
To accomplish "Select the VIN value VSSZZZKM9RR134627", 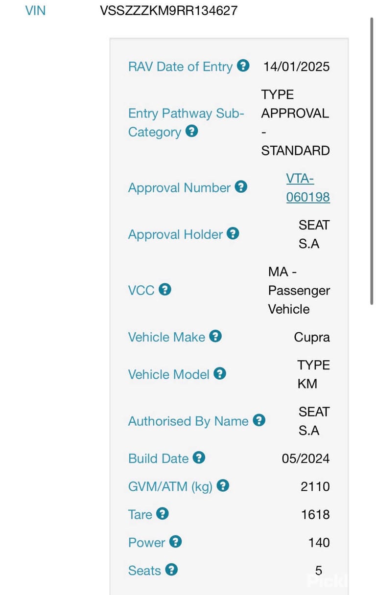I will tap(169, 10).
